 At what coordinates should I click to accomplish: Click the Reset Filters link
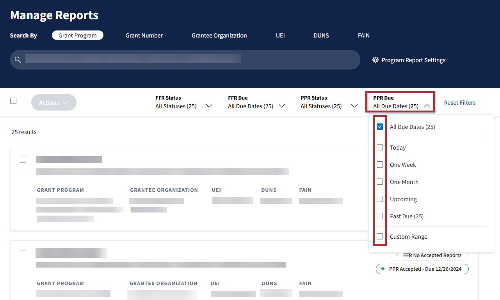click(460, 103)
